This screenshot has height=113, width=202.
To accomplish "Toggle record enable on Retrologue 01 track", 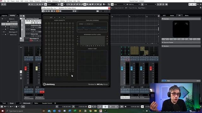I will coord(31,40).
